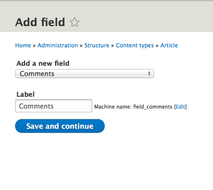Open the Add a new field dropdown

click(84, 74)
